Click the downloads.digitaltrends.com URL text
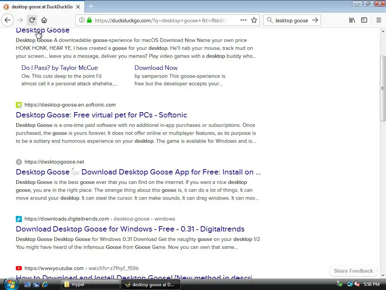Image resolution: width=386 pixels, height=290 pixels. point(67,219)
